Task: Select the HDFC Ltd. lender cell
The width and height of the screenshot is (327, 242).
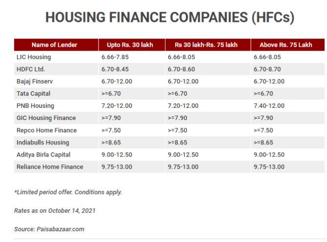Action: tap(31, 69)
